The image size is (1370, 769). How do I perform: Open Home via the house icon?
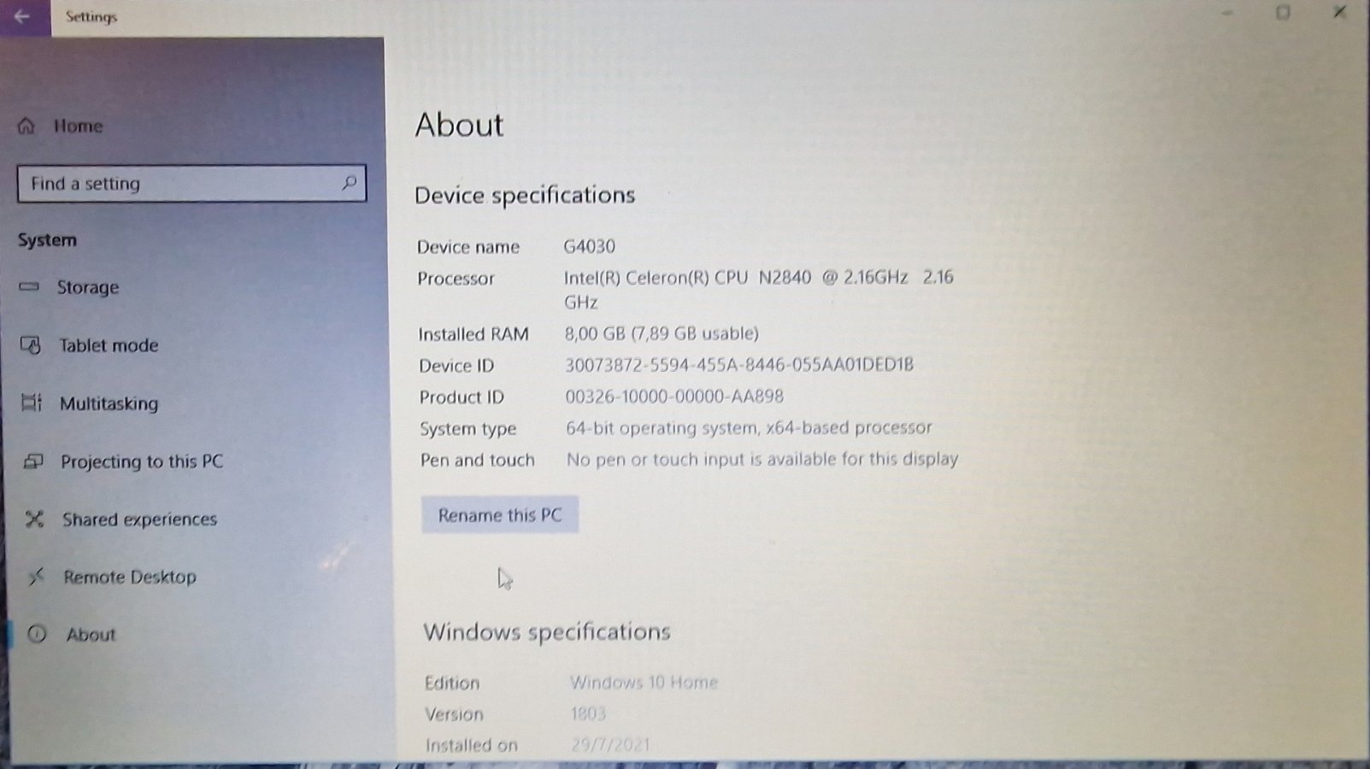26,126
